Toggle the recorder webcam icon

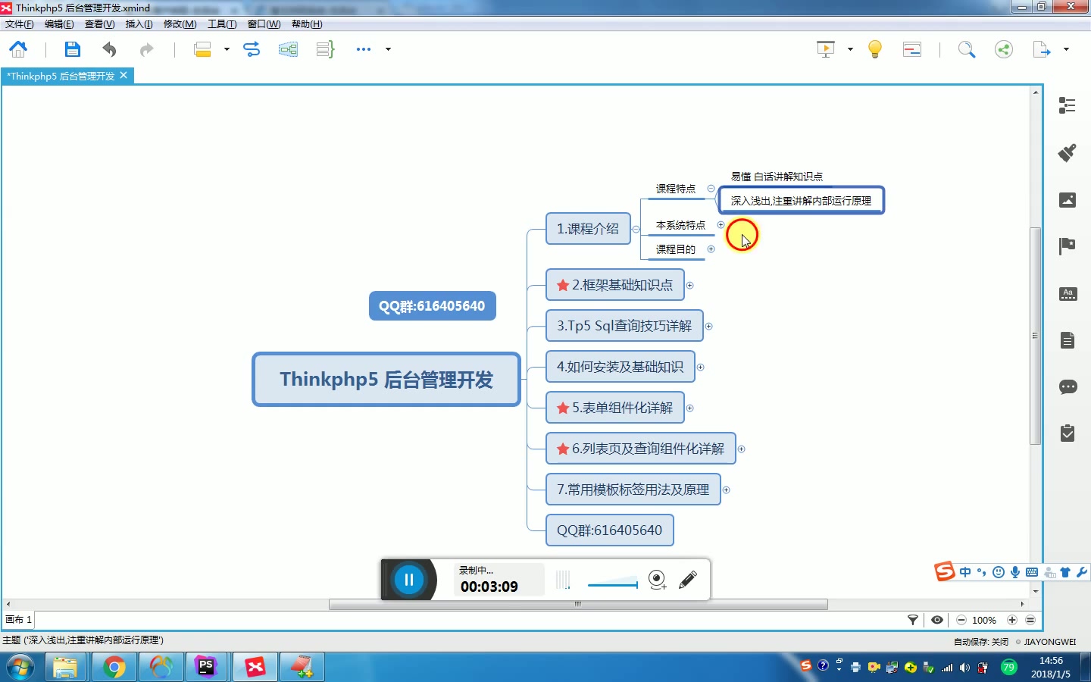tap(657, 580)
